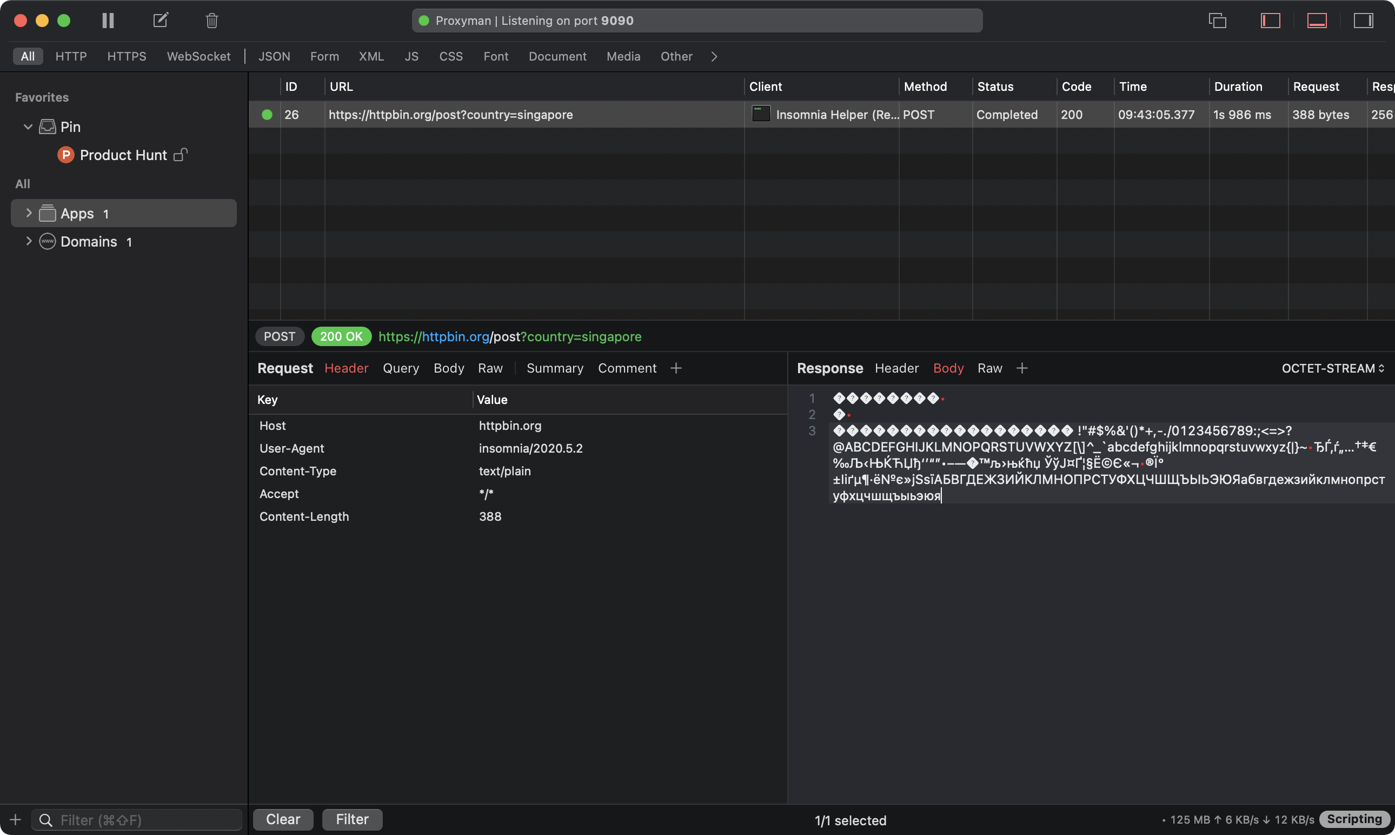Add a new item using the plus icon at bottom-left

coord(15,820)
